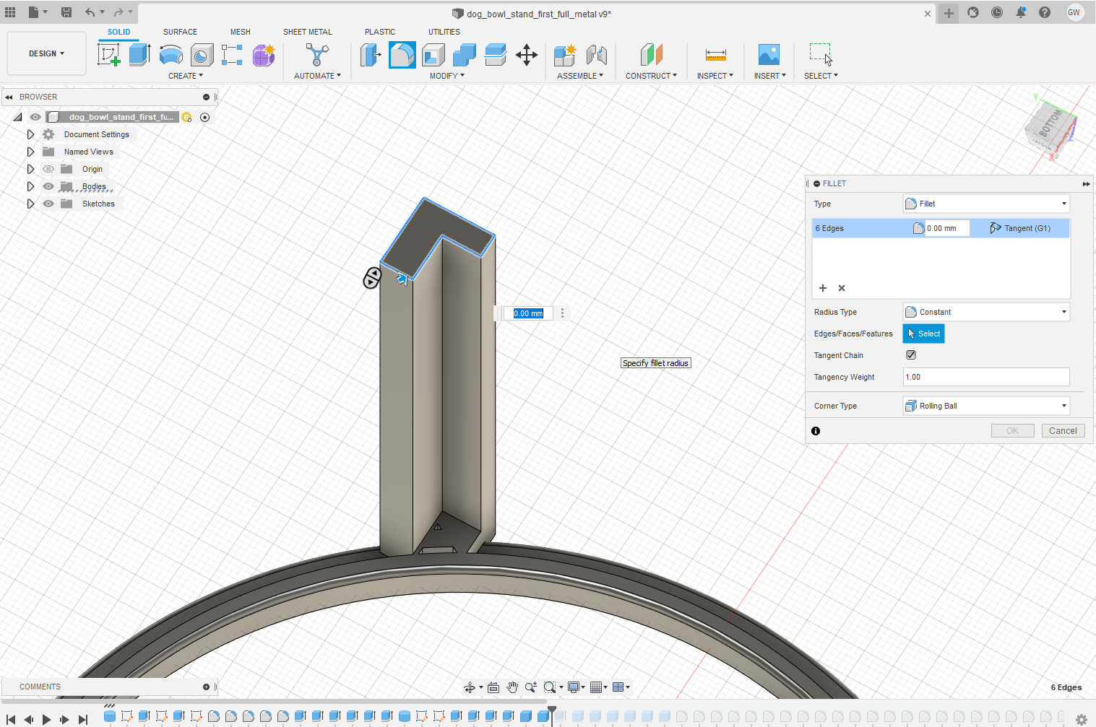Click the Tangency Weight input field
This screenshot has height=727, width=1096.
click(985, 377)
